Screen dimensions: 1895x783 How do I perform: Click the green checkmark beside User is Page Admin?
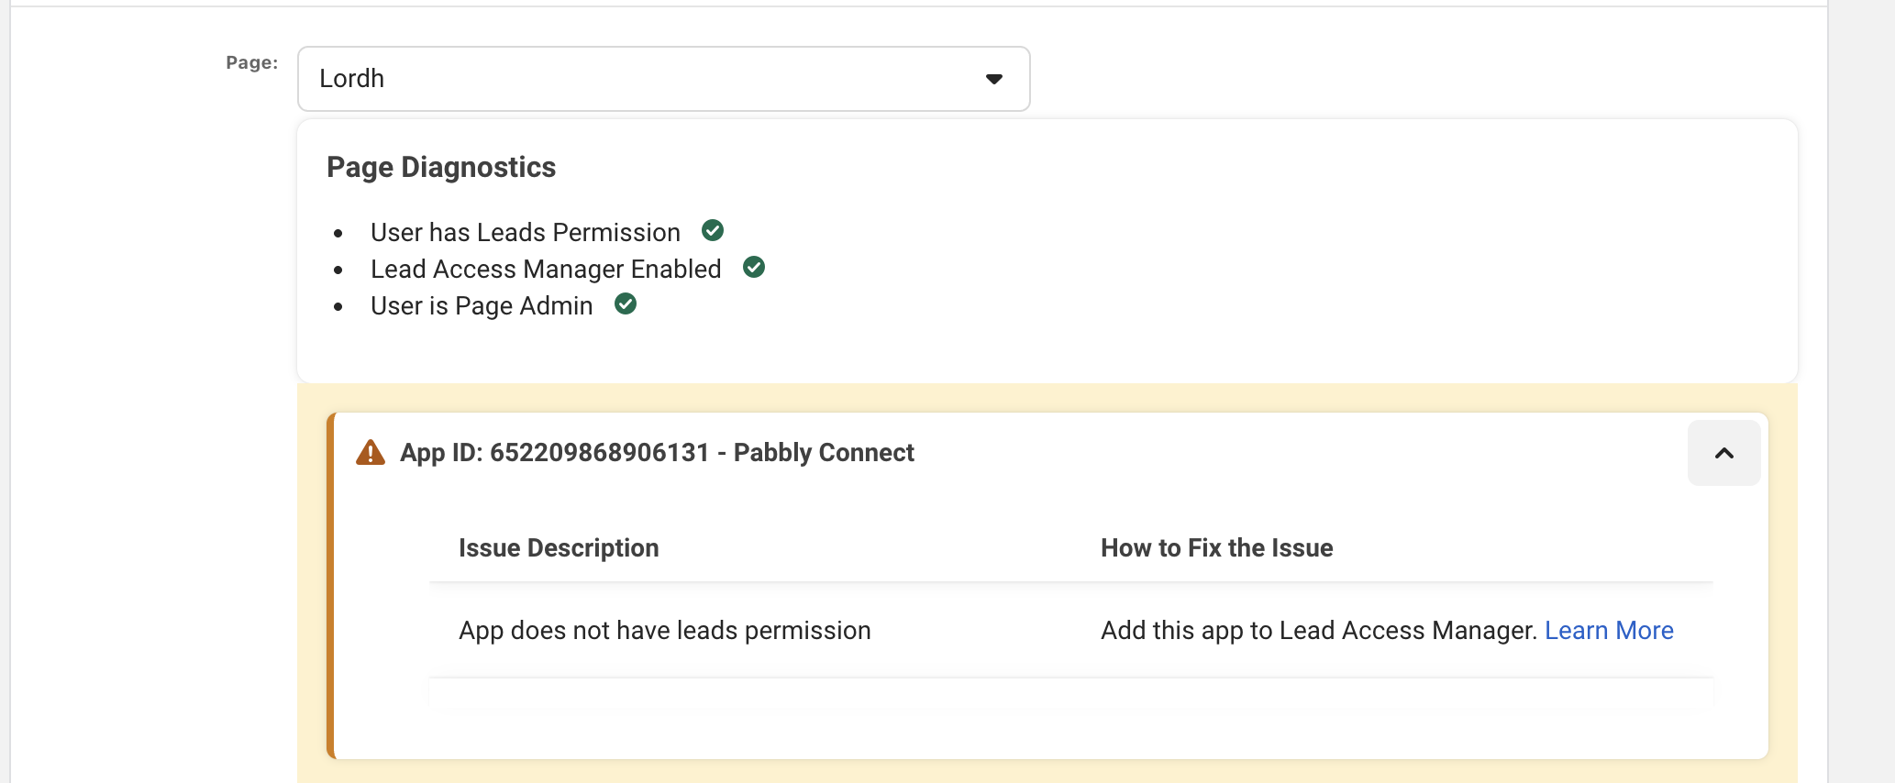coord(626,303)
